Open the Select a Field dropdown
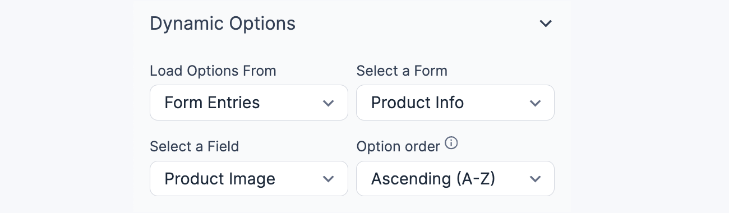729x213 pixels. (x=249, y=179)
